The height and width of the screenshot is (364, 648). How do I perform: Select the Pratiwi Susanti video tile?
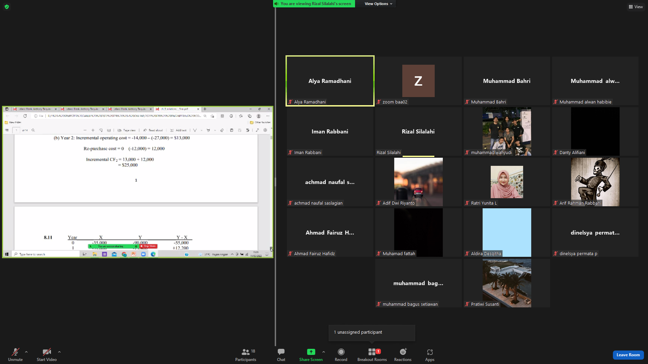(507, 283)
